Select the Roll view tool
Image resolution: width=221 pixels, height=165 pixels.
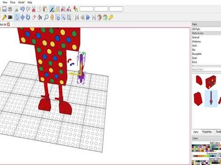point(63,17)
